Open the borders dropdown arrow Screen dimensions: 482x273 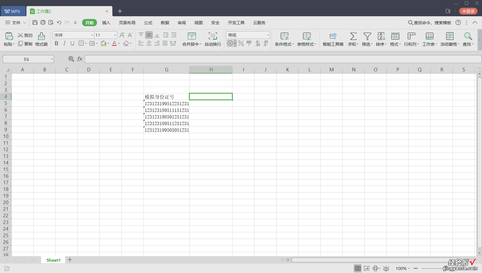click(86, 43)
